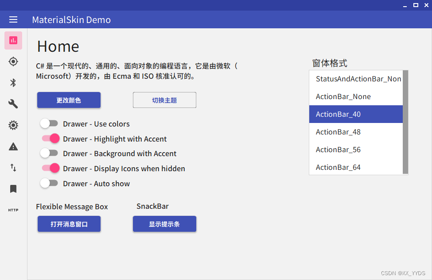Toggle Drawer - Use colors switch

coord(49,123)
